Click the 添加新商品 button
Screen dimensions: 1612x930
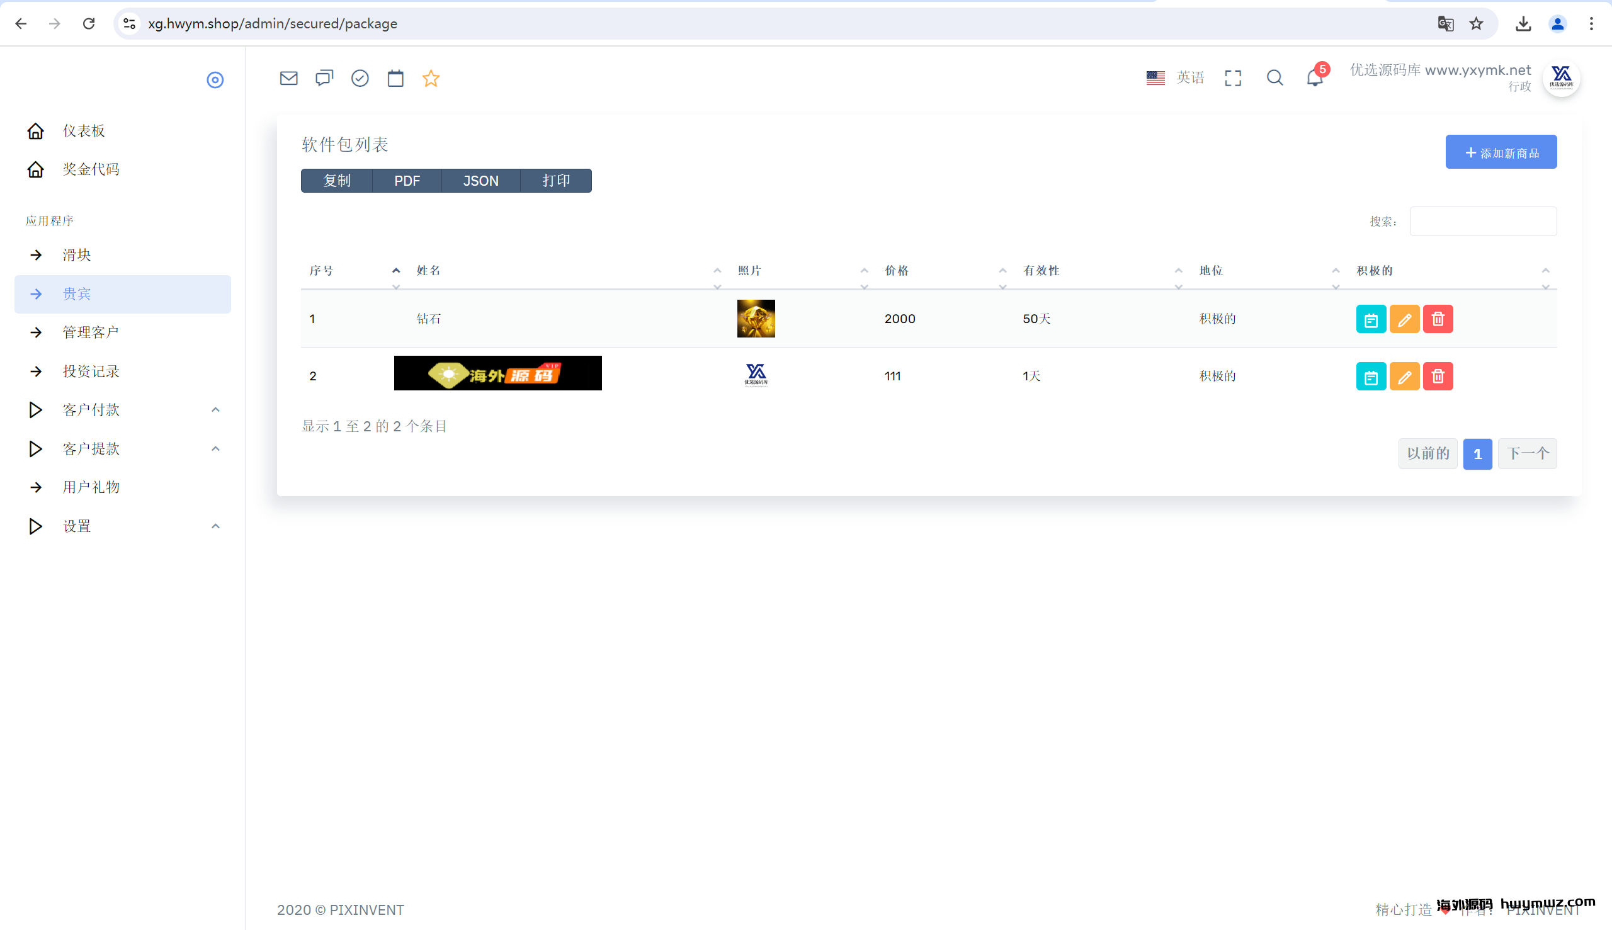[x=1501, y=152]
